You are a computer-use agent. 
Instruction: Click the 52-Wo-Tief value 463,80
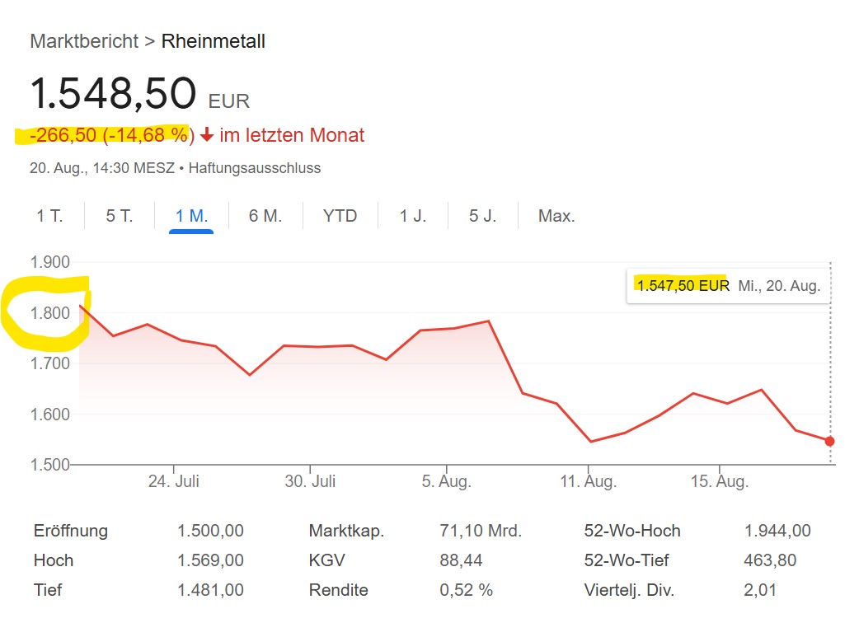[x=770, y=560]
